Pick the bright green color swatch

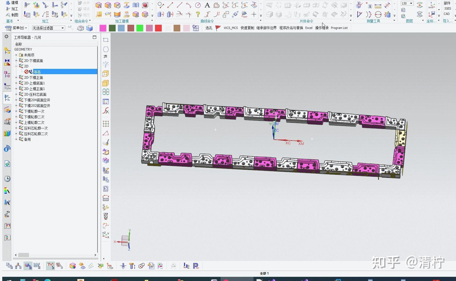coord(140,28)
